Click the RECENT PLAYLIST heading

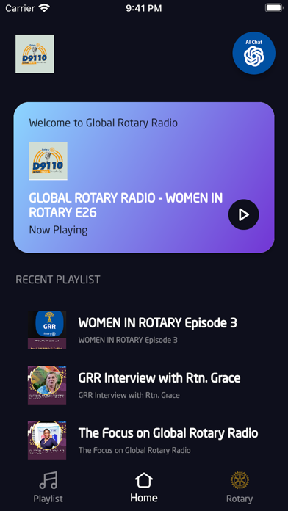58,280
